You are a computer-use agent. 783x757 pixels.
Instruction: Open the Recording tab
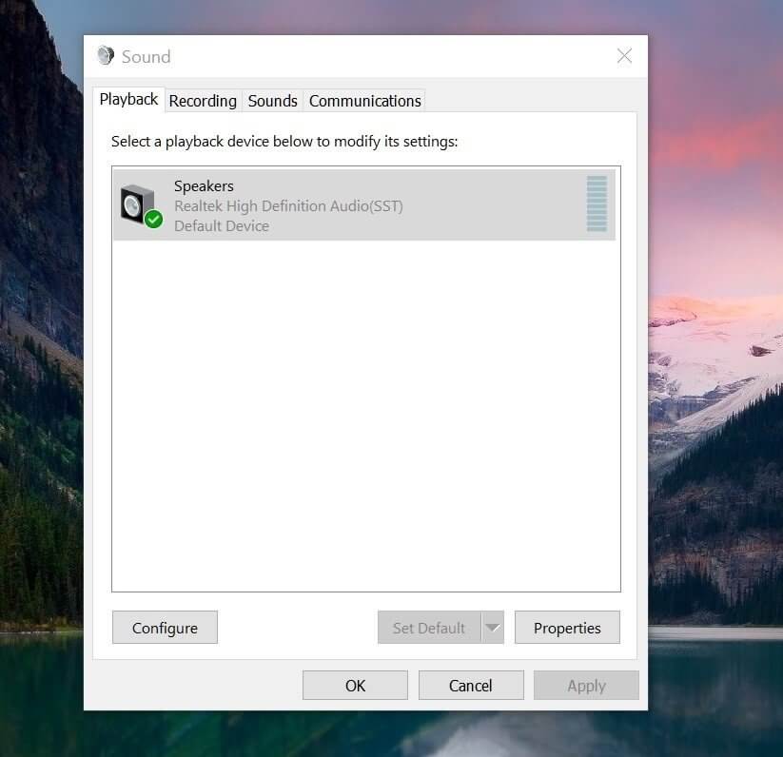point(203,102)
